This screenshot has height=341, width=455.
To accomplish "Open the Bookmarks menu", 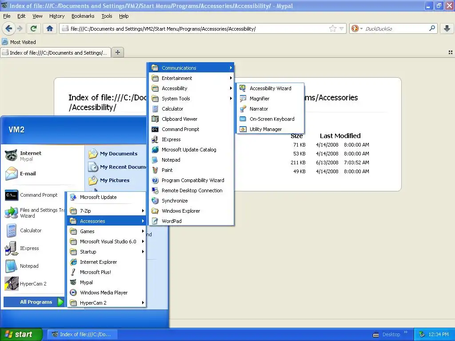I will point(83,16).
